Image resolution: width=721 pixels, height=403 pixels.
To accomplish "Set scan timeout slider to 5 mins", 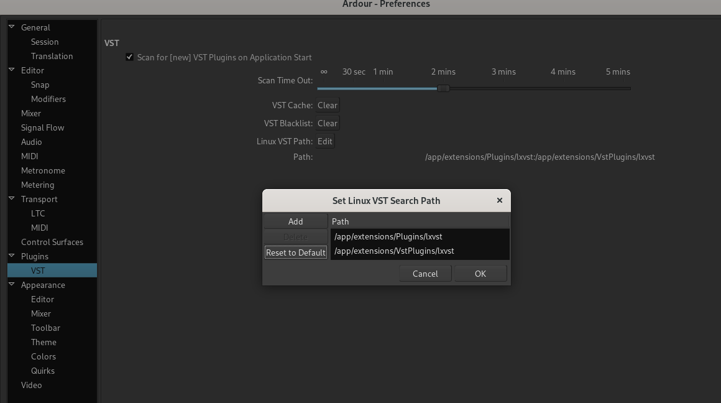I will tap(618, 72).
